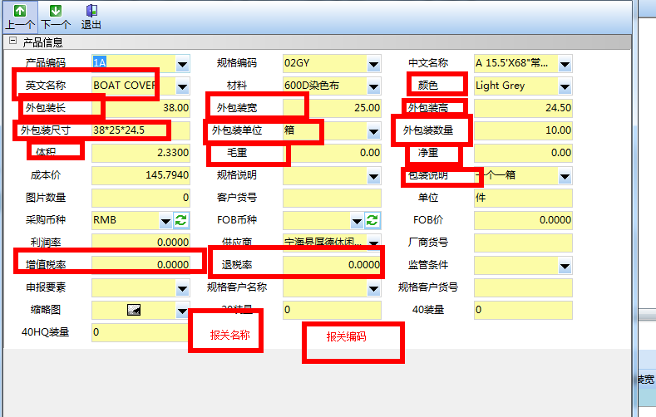Open the 外包装单位 dropdown
The height and width of the screenshot is (417, 656).
[x=373, y=130]
